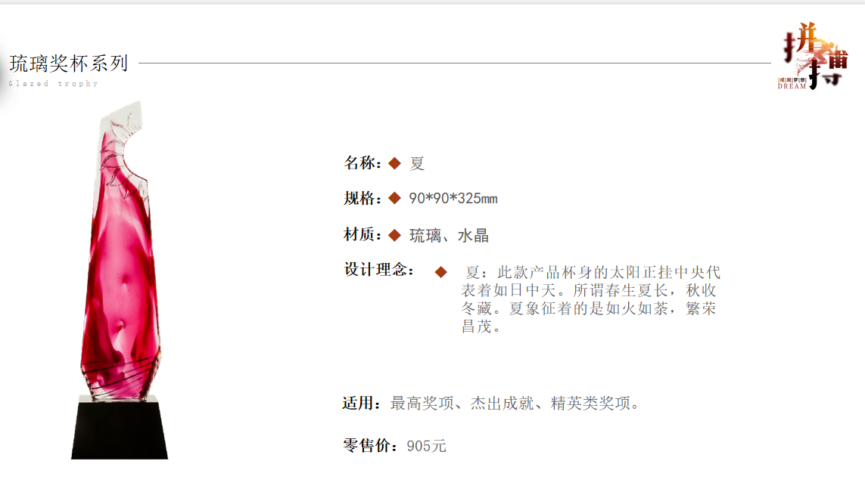
Task: Click the 规格 label
Action: tap(362, 198)
